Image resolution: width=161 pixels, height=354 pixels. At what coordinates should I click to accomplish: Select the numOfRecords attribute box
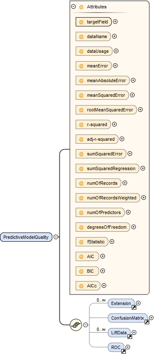click(98, 183)
